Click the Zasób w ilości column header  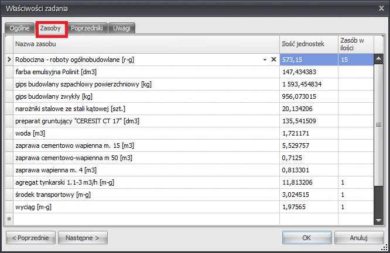(x=355, y=44)
